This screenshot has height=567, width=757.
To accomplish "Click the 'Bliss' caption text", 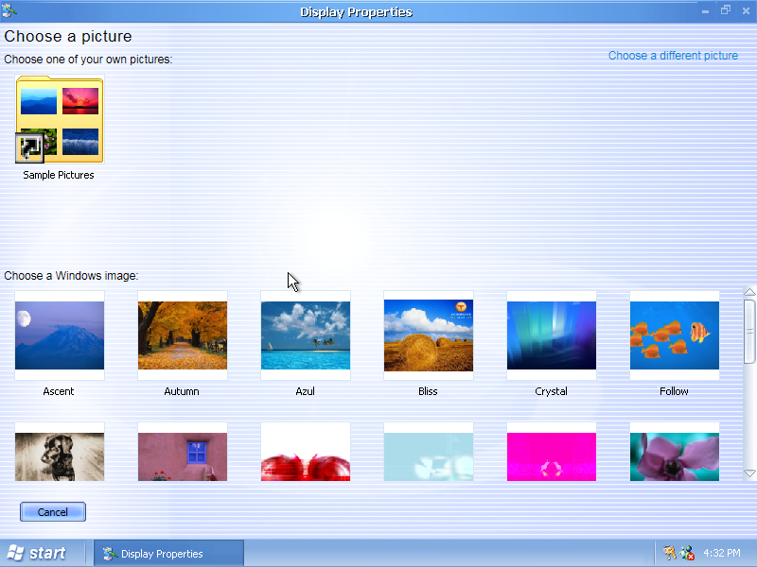I will (428, 391).
